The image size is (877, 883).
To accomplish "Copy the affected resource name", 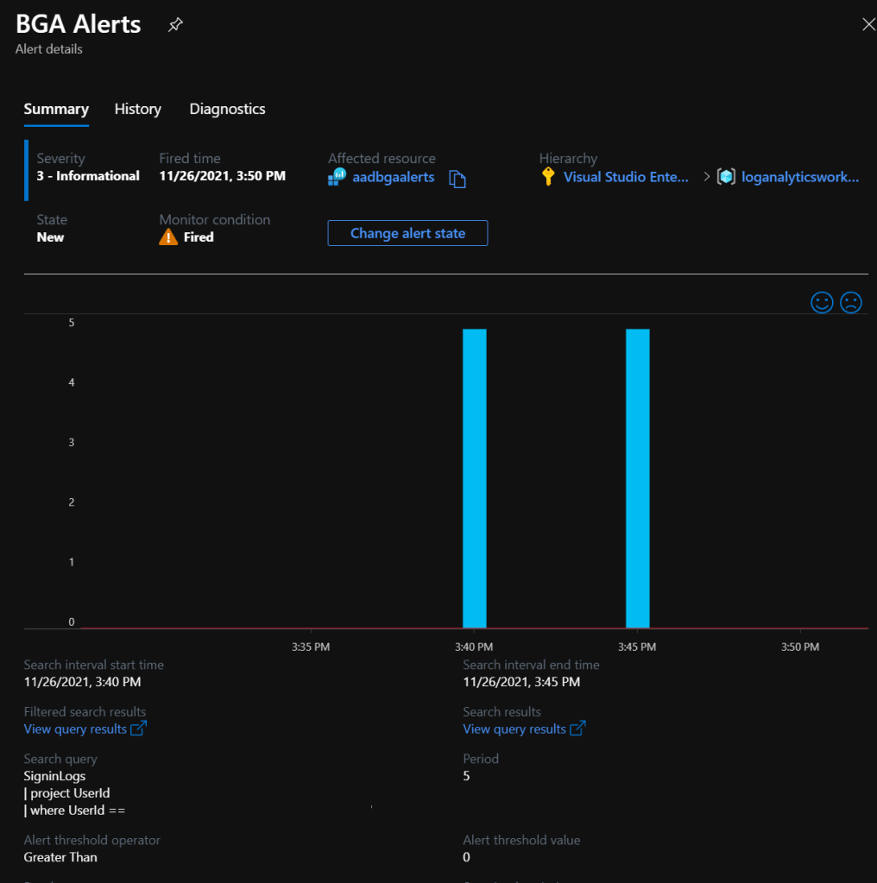I will point(457,179).
